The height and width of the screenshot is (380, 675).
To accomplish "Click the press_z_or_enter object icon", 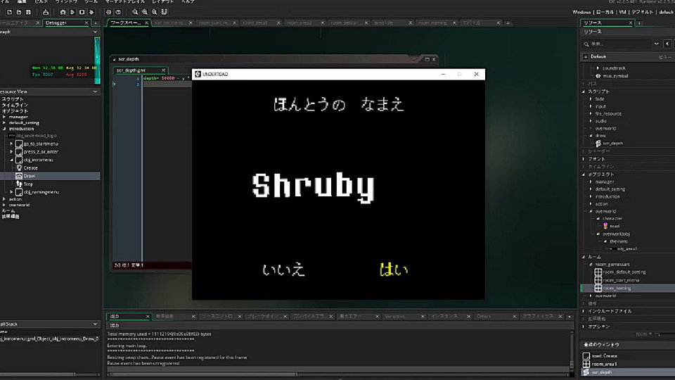I will click(x=19, y=152).
